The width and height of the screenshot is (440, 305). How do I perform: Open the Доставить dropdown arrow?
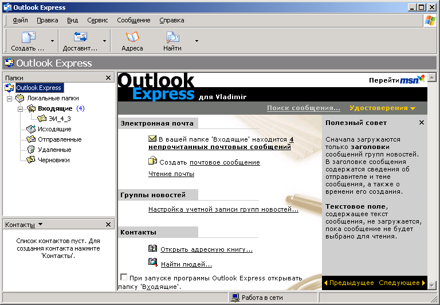(x=104, y=41)
